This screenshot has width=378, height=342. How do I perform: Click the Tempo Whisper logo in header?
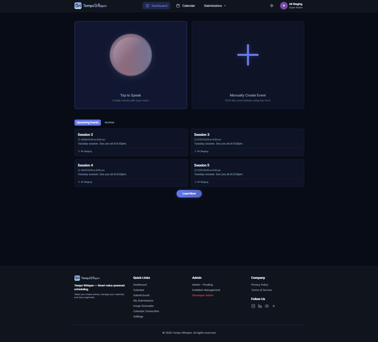(91, 6)
